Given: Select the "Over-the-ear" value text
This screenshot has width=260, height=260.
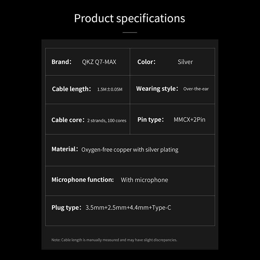Looking at the screenshot, I should 196,89.
